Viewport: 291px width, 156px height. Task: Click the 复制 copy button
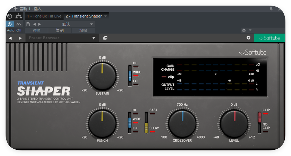60,30
